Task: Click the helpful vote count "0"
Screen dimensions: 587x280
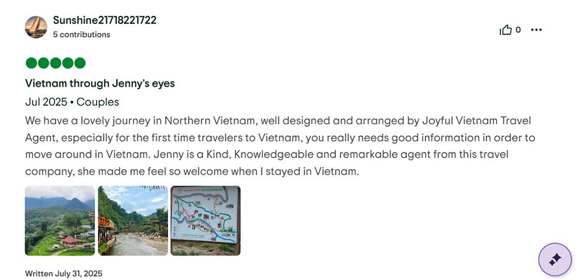Action: coord(518,30)
